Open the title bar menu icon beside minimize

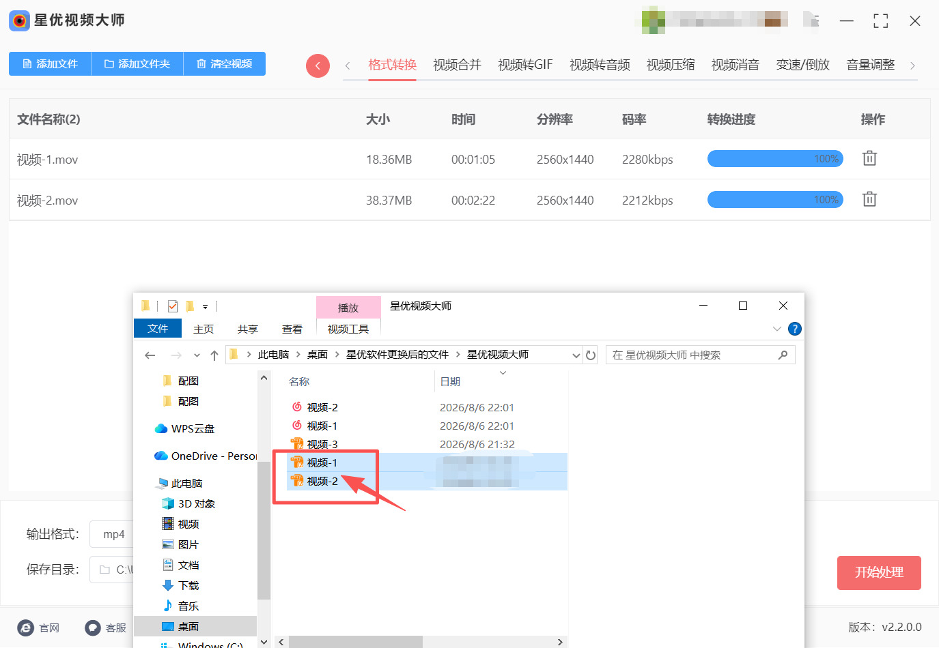coord(811,20)
